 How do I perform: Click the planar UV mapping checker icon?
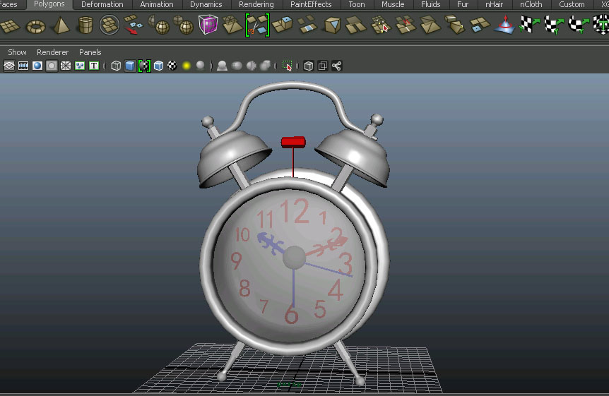[528, 25]
